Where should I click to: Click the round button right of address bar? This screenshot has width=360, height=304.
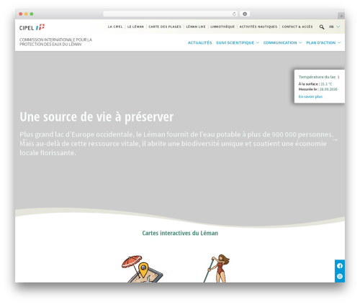pyautogui.click(x=245, y=14)
